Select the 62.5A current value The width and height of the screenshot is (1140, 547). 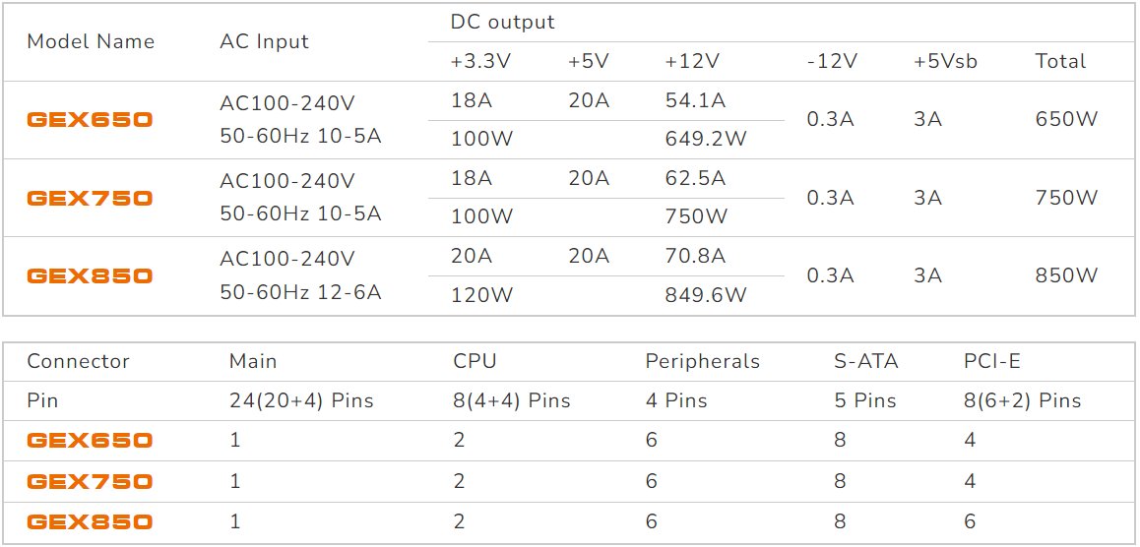695,178
